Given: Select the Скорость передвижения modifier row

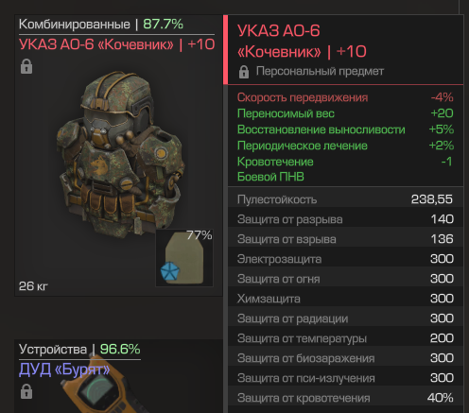Looking at the screenshot, I should (345, 97).
